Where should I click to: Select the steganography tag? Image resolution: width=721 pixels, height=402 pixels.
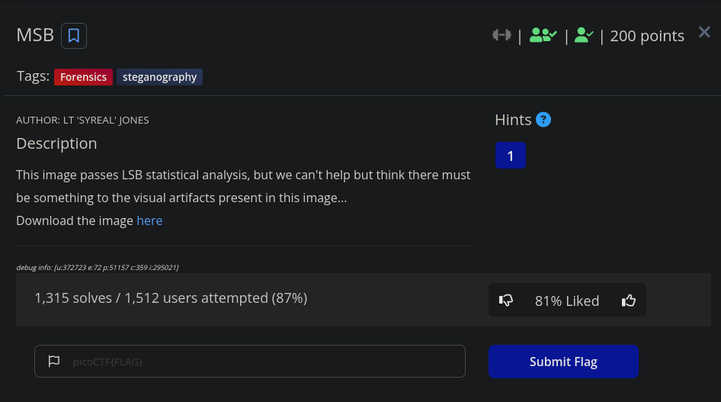click(x=159, y=77)
